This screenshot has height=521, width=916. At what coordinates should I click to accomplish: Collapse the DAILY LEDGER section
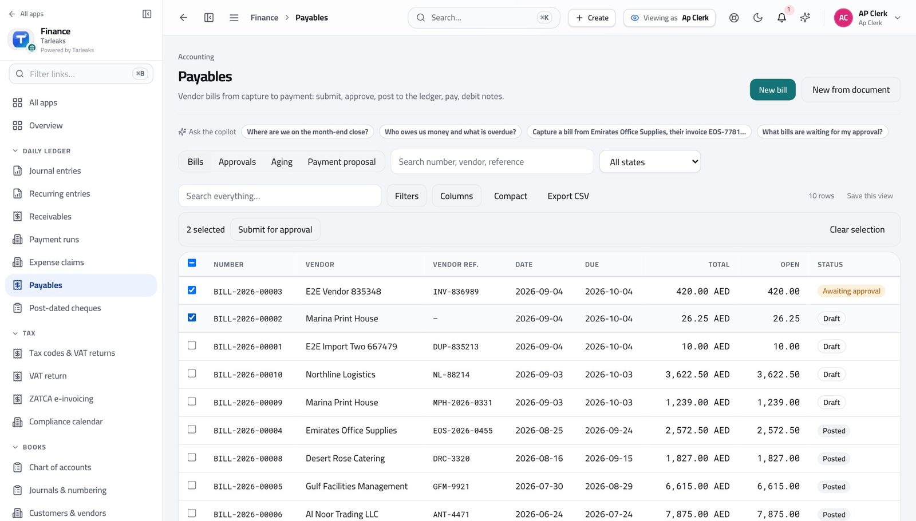(41, 151)
